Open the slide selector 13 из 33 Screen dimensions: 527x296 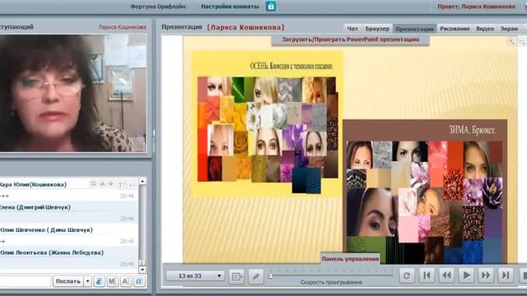(195, 276)
